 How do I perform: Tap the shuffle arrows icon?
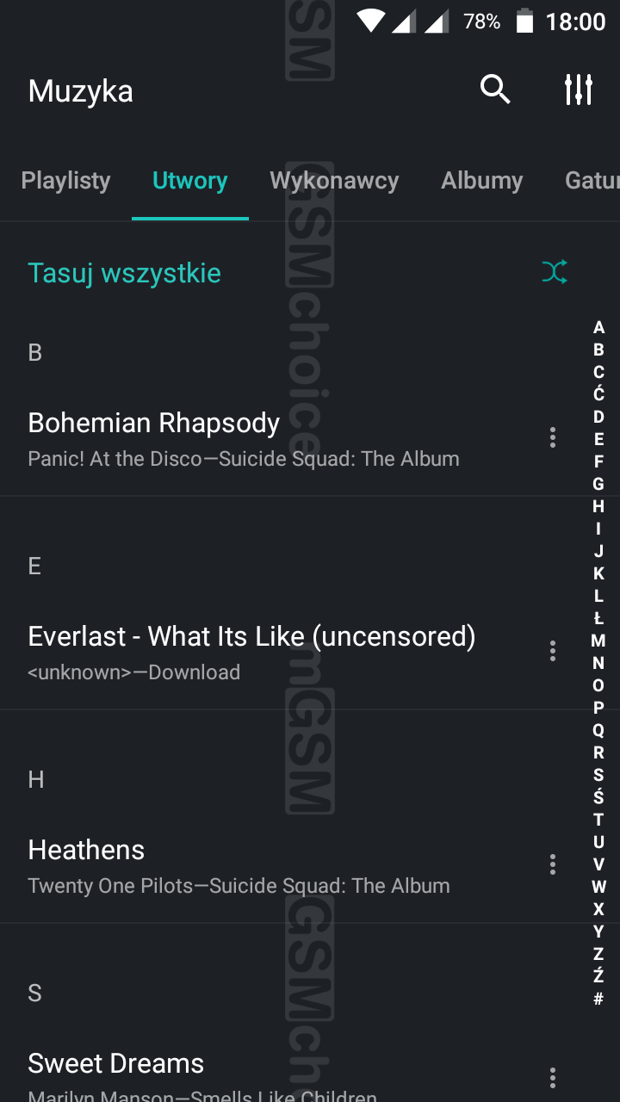pyautogui.click(x=555, y=273)
